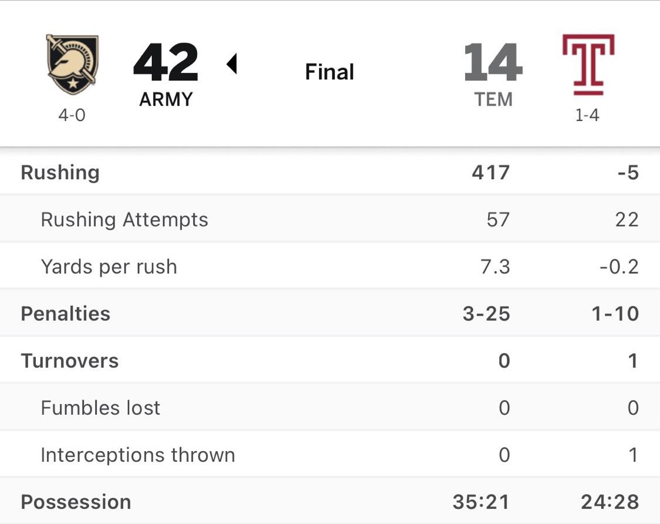
Task: Select the TEM team abbreviation
Action: (x=493, y=99)
